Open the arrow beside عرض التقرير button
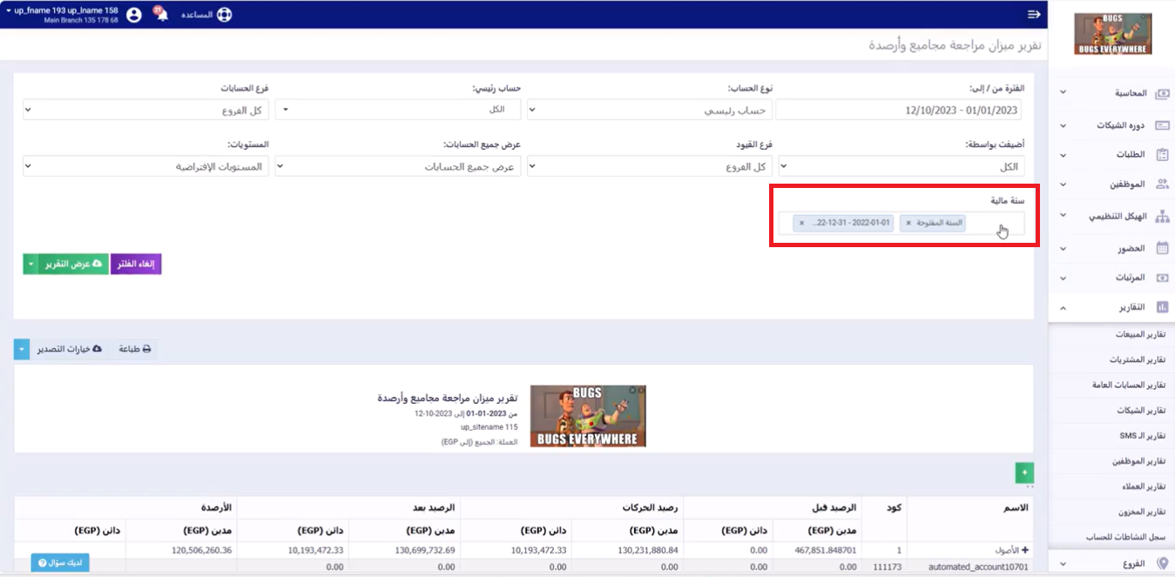1175x577 pixels. (x=30, y=264)
